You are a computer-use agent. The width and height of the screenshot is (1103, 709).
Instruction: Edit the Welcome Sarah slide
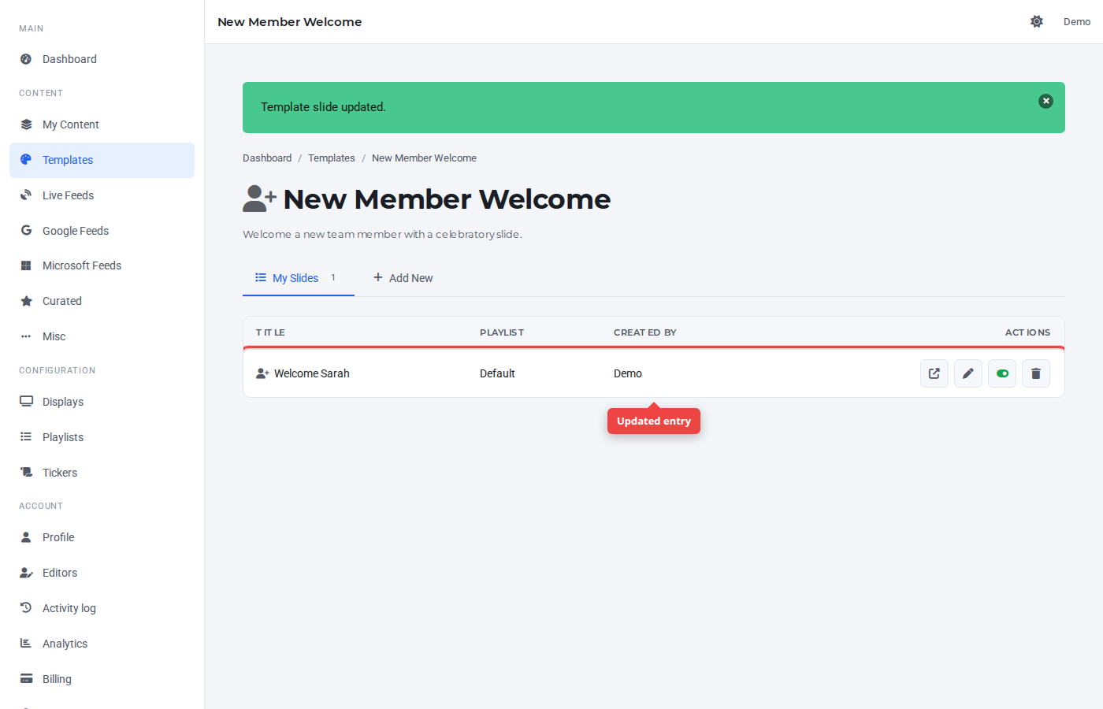[968, 373]
